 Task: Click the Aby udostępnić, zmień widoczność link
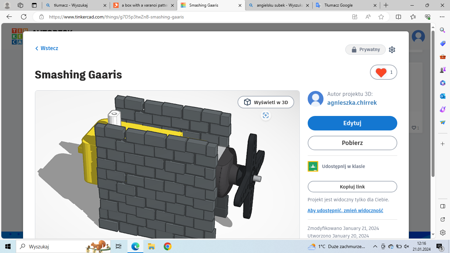345,211
